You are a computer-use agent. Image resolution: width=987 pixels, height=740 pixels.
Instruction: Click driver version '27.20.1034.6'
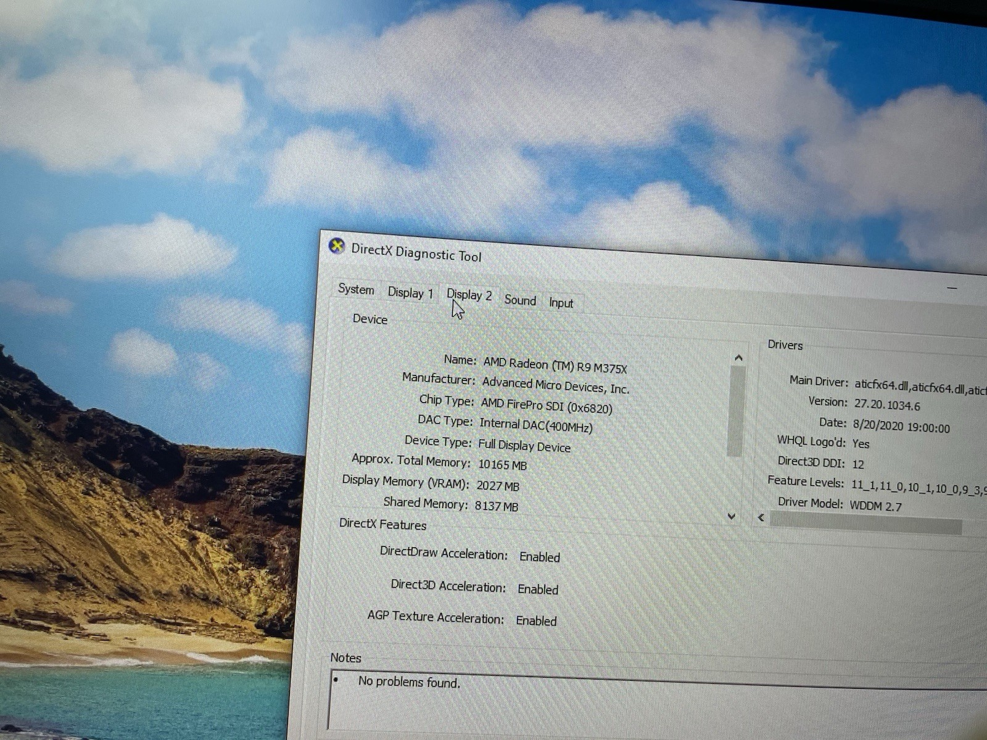click(x=887, y=405)
